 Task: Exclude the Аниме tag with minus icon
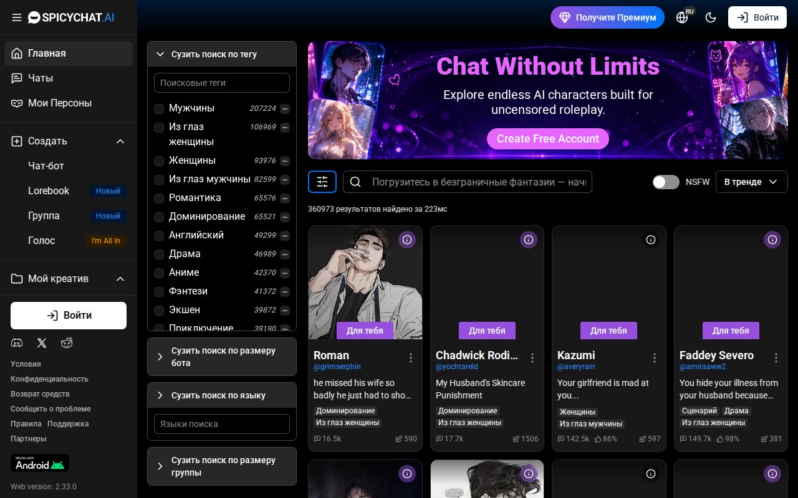[x=285, y=273]
